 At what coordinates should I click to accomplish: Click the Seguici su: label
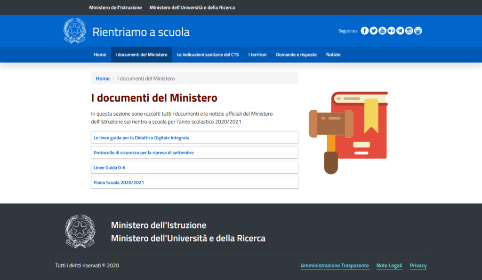pos(348,31)
